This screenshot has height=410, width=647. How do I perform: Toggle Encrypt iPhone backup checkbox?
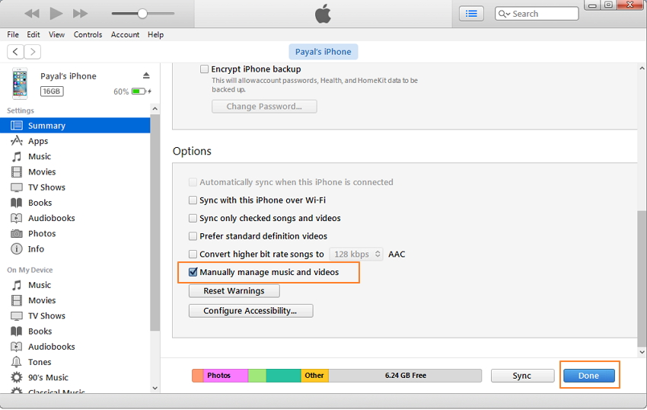(204, 69)
